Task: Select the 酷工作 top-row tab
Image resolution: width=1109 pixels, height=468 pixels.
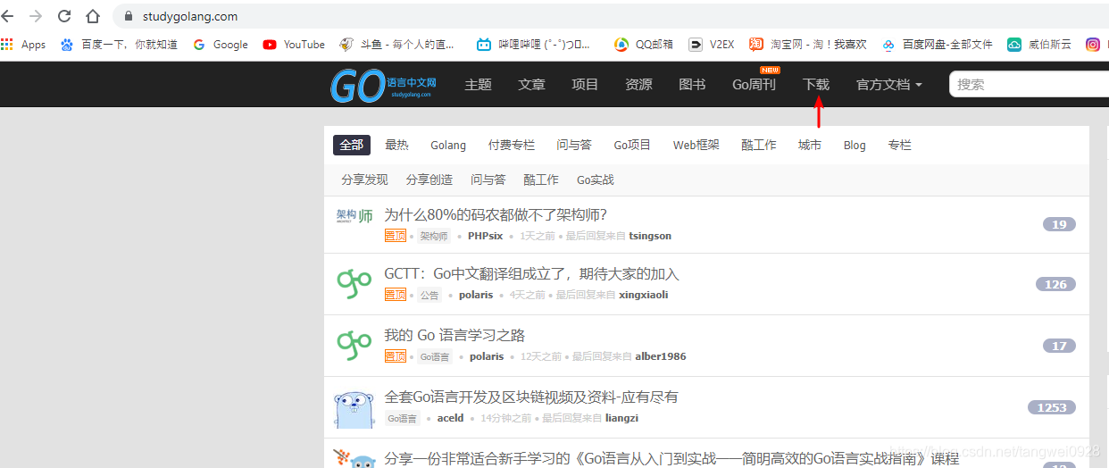Action: click(759, 145)
